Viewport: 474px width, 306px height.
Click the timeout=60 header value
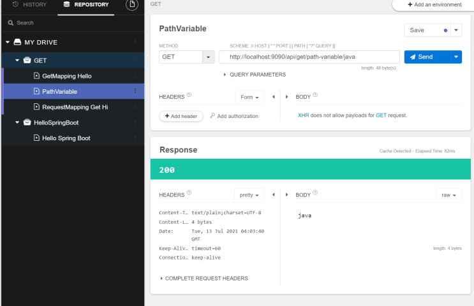[206, 248]
